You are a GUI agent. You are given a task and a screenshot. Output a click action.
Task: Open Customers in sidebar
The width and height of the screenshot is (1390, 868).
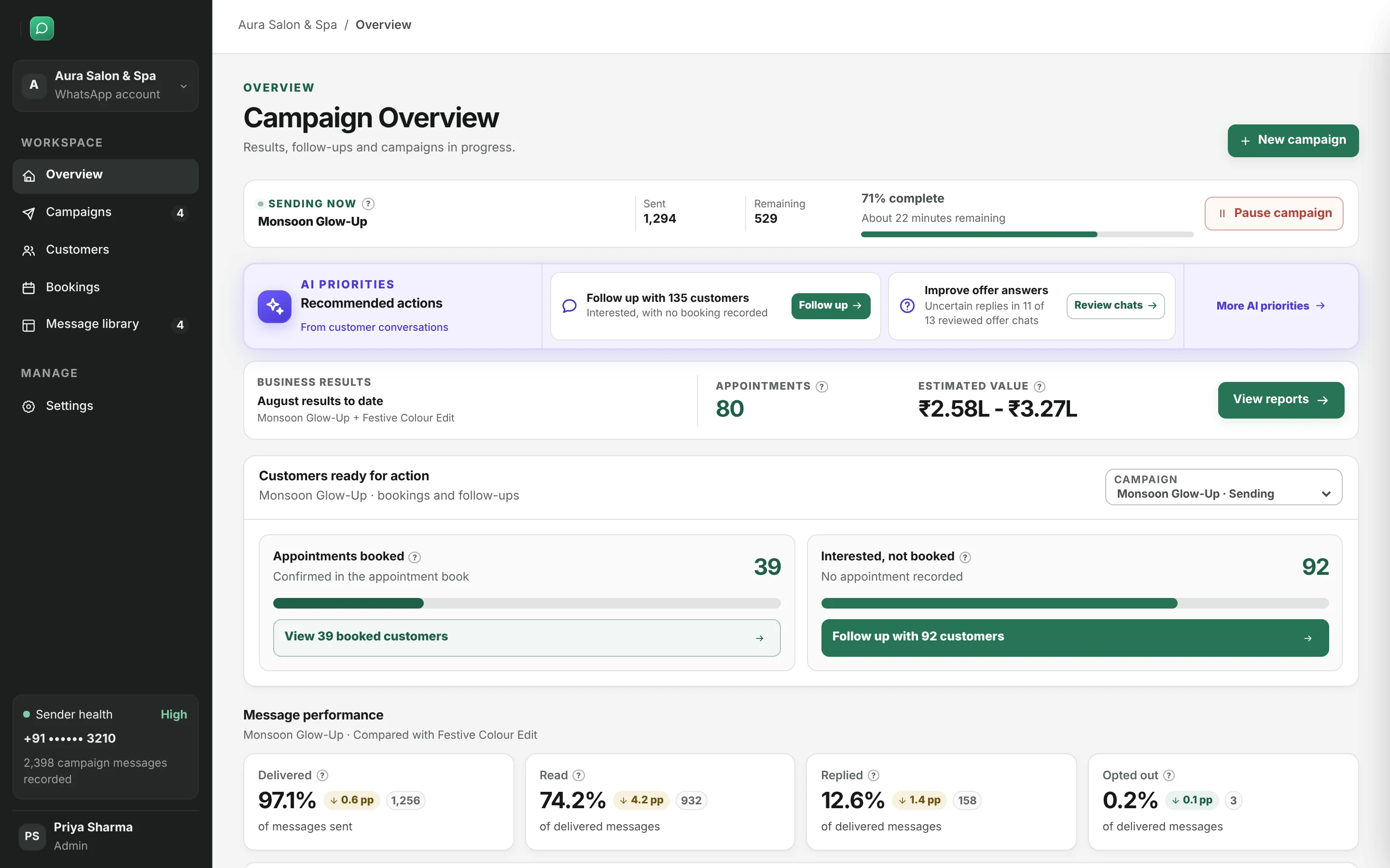coord(106,250)
